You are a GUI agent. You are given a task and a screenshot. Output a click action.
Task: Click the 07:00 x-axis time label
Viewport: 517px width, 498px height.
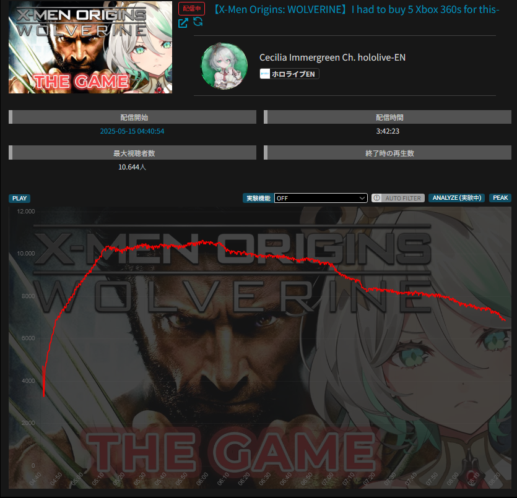[x=327, y=478]
